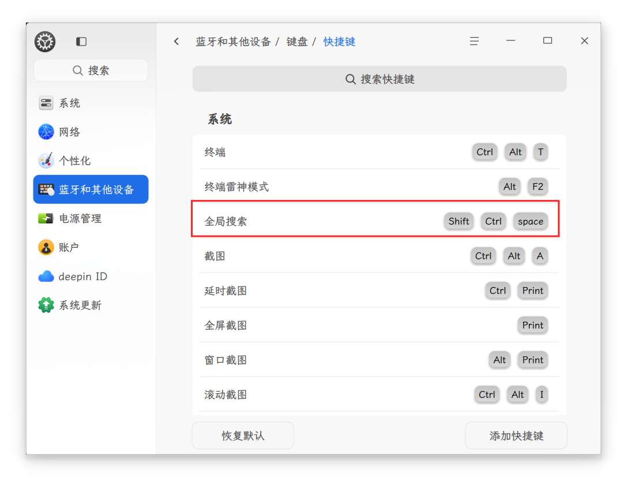Click the 添加快捷键 button
The width and height of the screenshot is (627, 484).
tap(516, 435)
